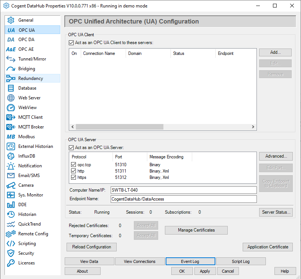This screenshot has width=301, height=279.
Task: Click in the Endpoint Name field
Action: 184,199
